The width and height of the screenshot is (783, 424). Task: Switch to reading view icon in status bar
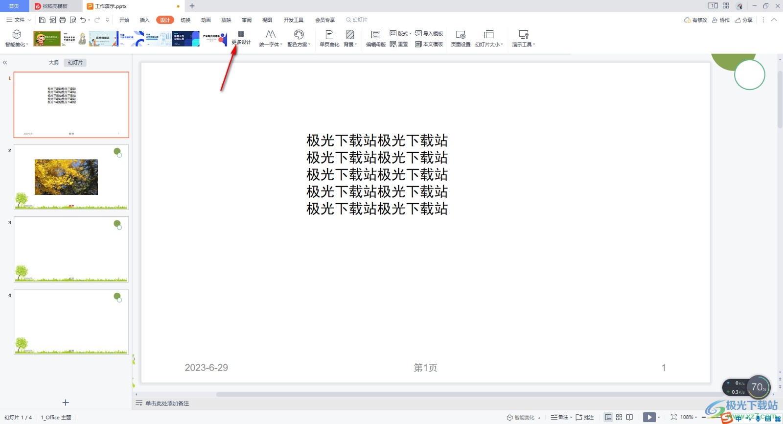coord(629,417)
